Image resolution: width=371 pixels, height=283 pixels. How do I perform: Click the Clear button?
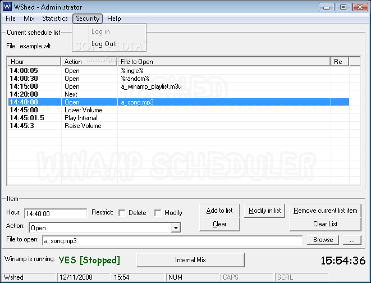click(x=219, y=224)
